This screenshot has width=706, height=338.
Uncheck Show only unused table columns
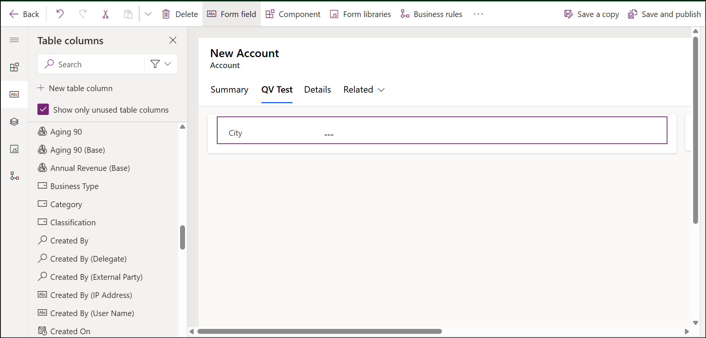point(43,110)
